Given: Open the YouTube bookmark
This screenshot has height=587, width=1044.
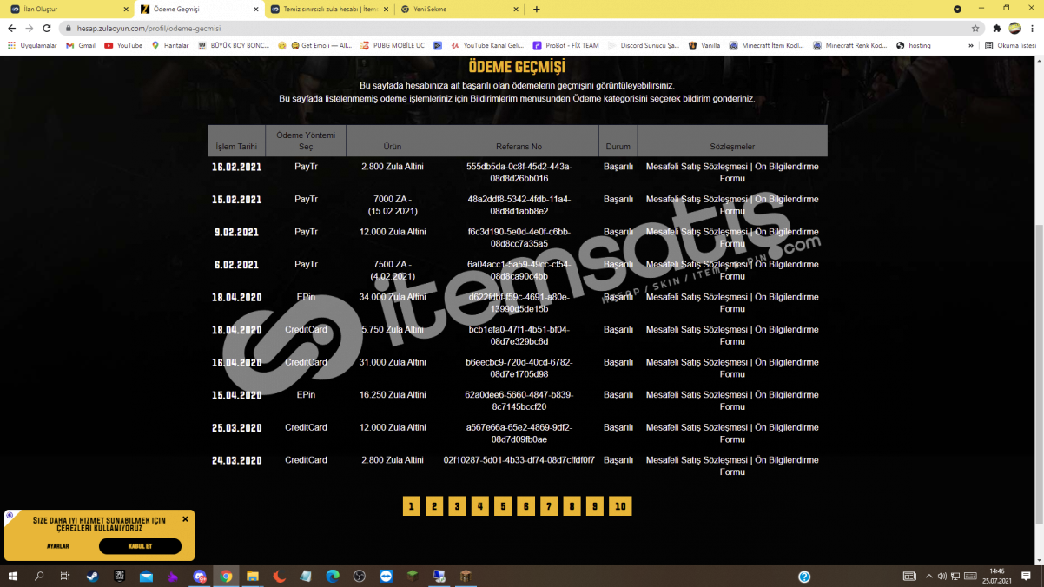Looking at the screenshot, I should tap(123, 45).
